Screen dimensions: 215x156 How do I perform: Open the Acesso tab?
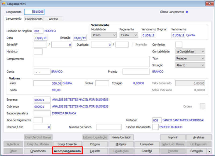coord(53,19)
